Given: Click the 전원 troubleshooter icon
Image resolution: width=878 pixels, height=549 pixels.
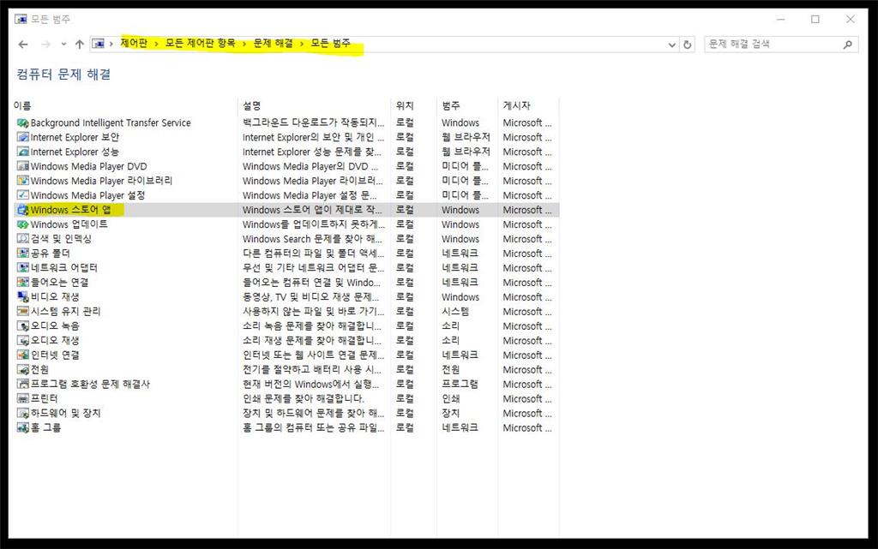Looking at the screenshot, I should tap(23, 370).
